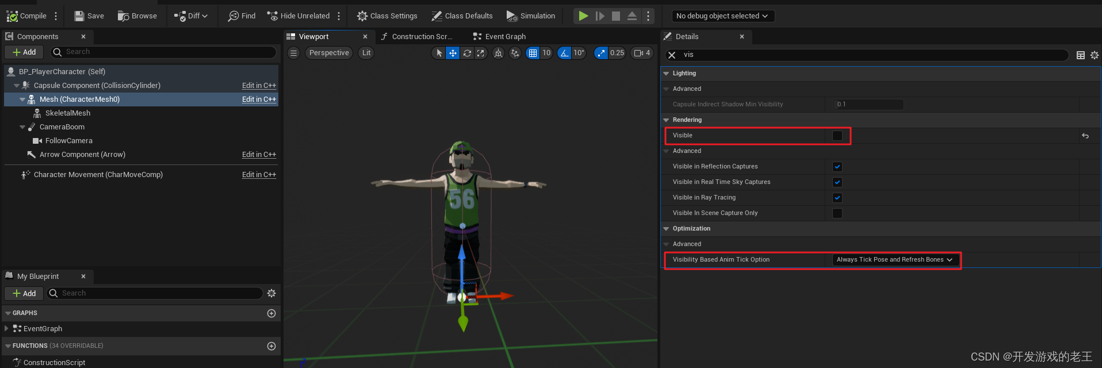Compile the blueprint
Screen dimensions: 1102x368
click(26, 16)
